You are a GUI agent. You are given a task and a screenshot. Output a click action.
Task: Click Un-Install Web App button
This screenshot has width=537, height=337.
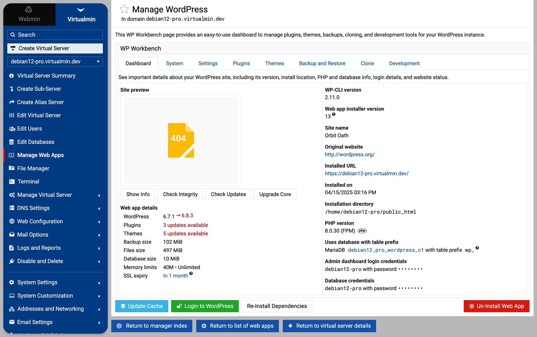tap(496, 306)
